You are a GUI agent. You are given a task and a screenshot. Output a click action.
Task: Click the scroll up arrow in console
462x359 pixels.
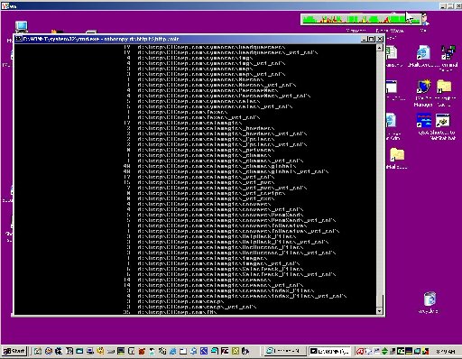[380, 48]
